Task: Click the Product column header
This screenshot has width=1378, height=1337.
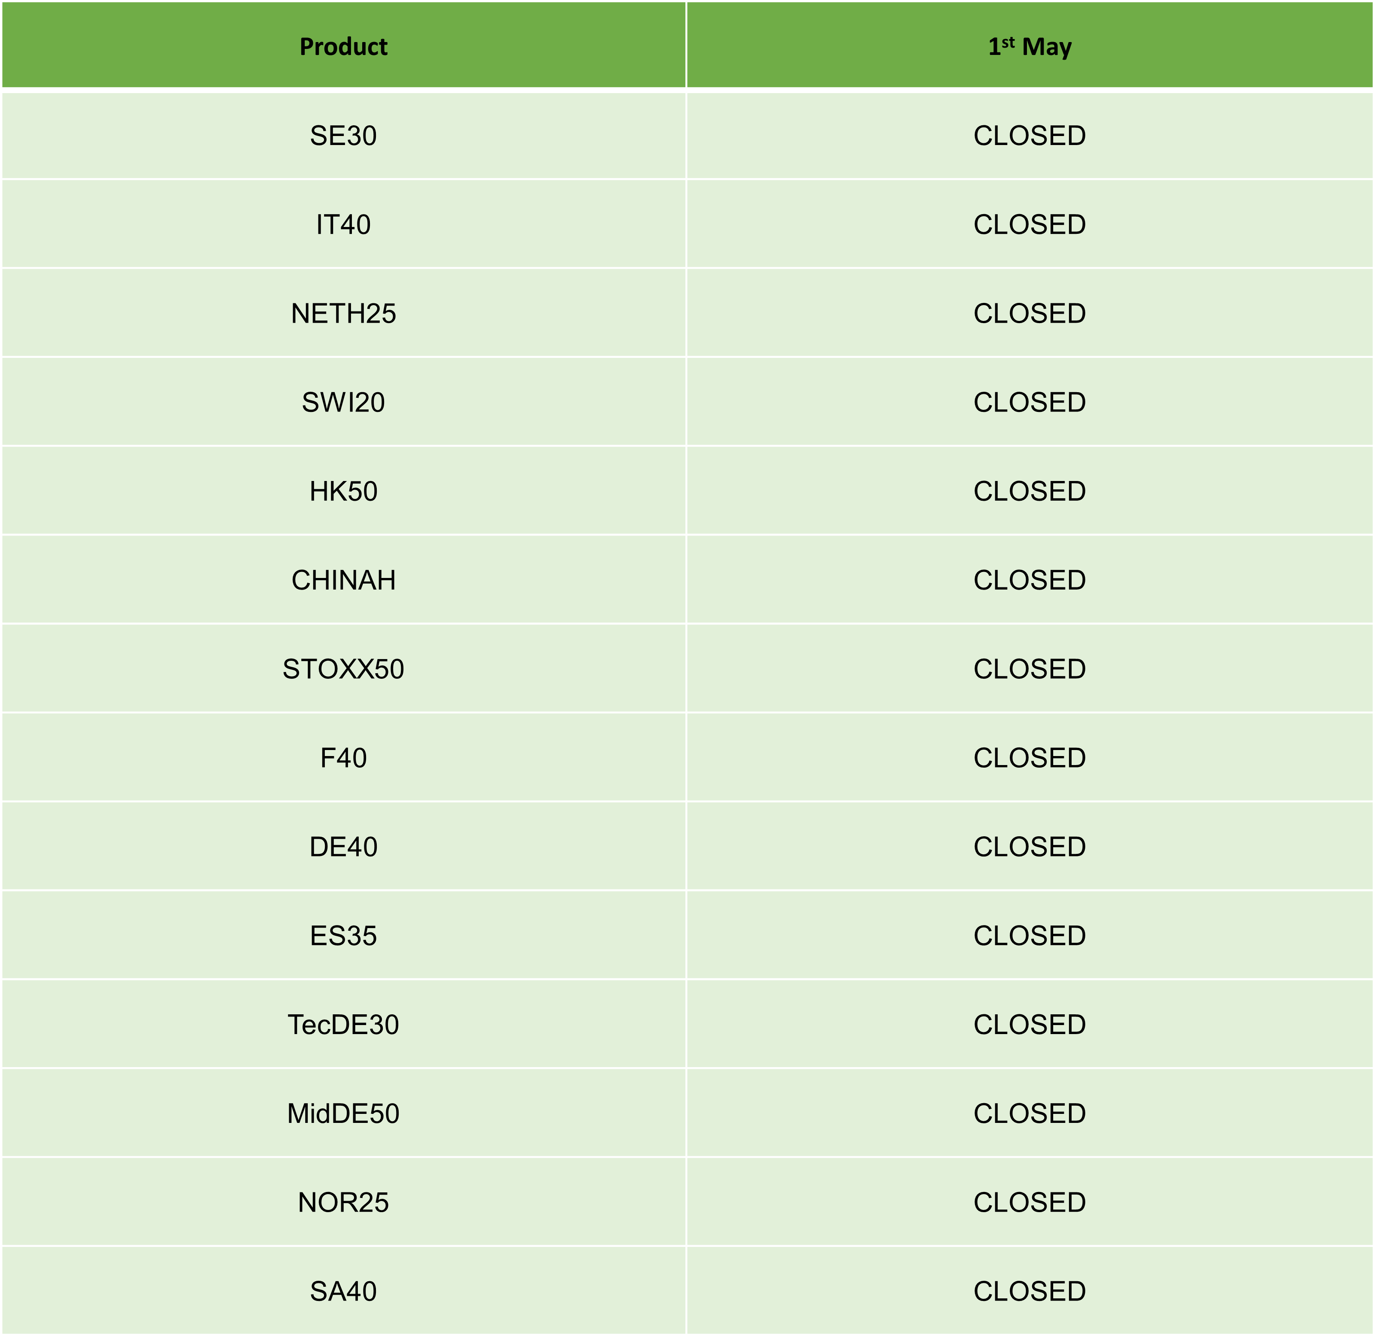Action: click(x=343, y=46)
